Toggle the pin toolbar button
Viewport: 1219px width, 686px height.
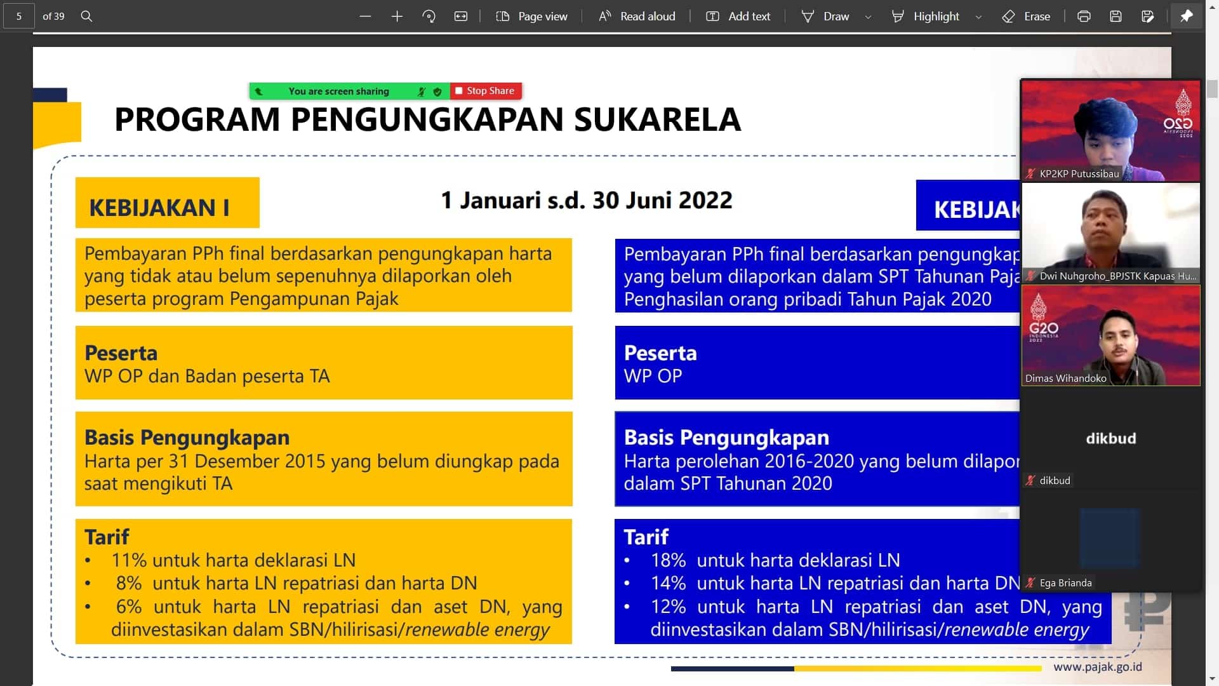(x=1186, y=17)
